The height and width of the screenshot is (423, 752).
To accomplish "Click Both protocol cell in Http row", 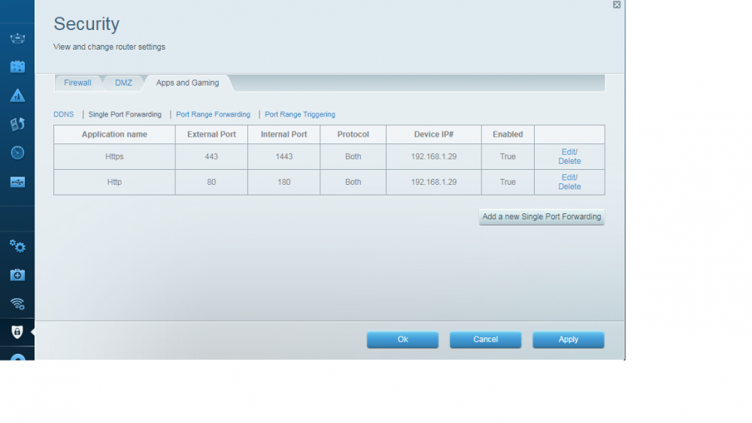I will [x=353, y=182].
